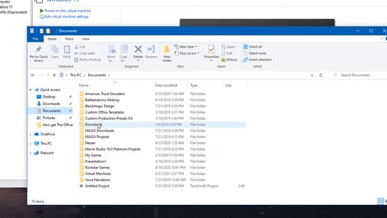Click the Copy to icon
Image resolution: width=387 pixels, height=218 pixels.
[124, 49]
